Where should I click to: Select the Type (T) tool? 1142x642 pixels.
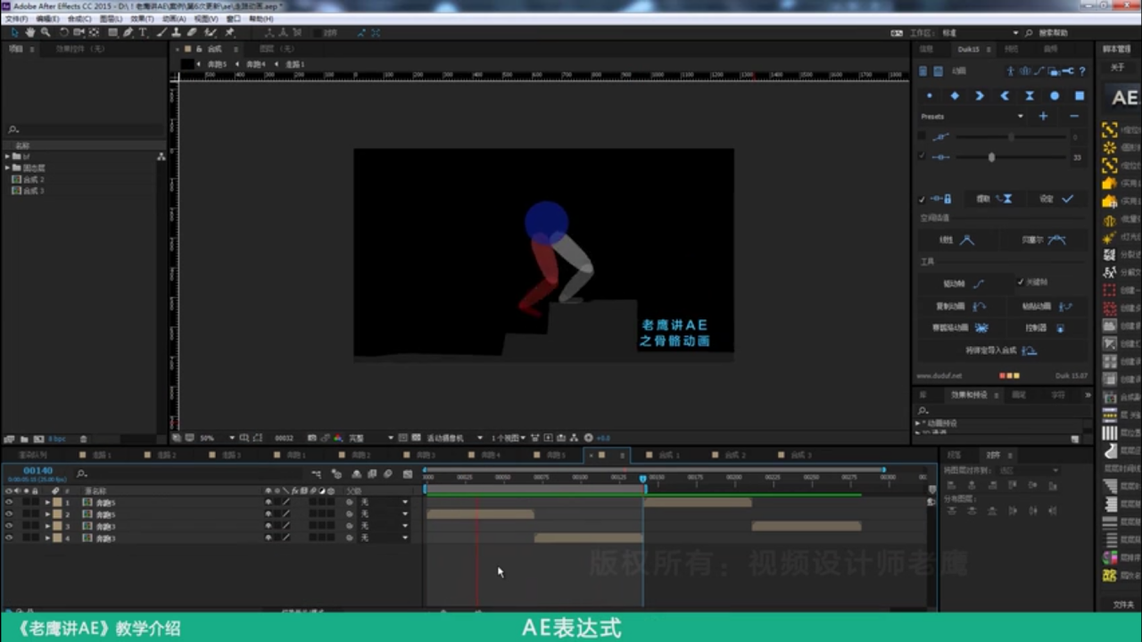[x=143, y=32]
